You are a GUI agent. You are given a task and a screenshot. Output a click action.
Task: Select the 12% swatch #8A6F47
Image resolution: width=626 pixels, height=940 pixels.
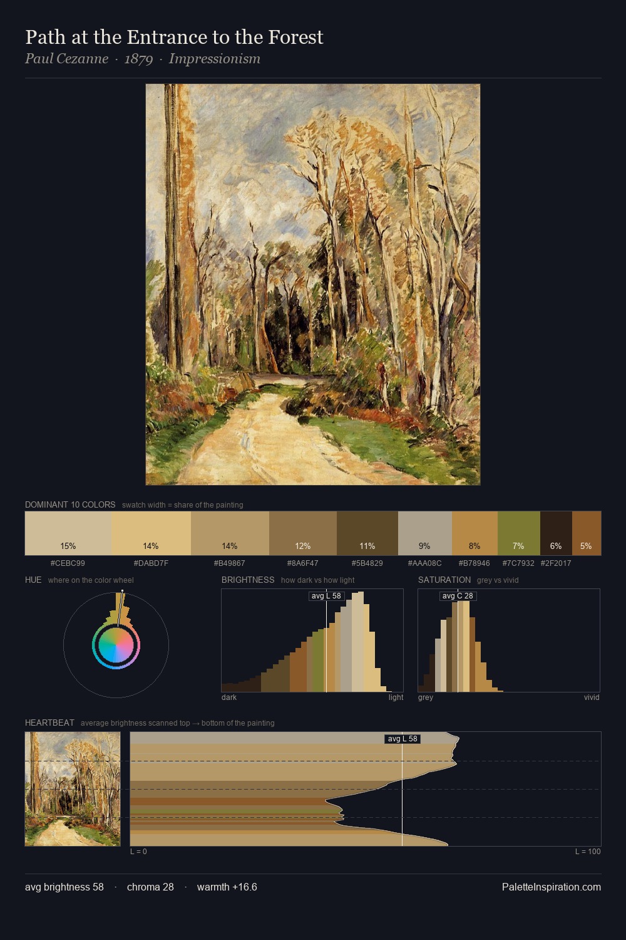pyautogui.click(x=303, y=533)
